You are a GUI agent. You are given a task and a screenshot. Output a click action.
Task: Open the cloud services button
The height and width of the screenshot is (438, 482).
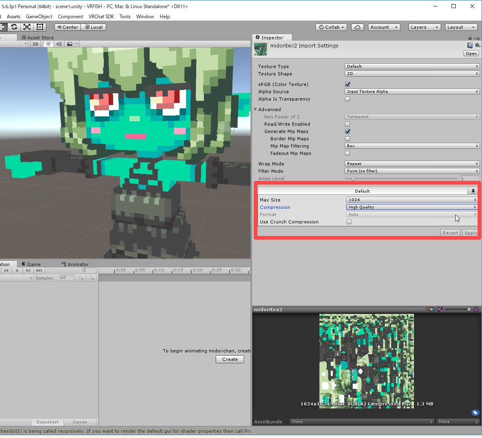(x=358, y=27)
